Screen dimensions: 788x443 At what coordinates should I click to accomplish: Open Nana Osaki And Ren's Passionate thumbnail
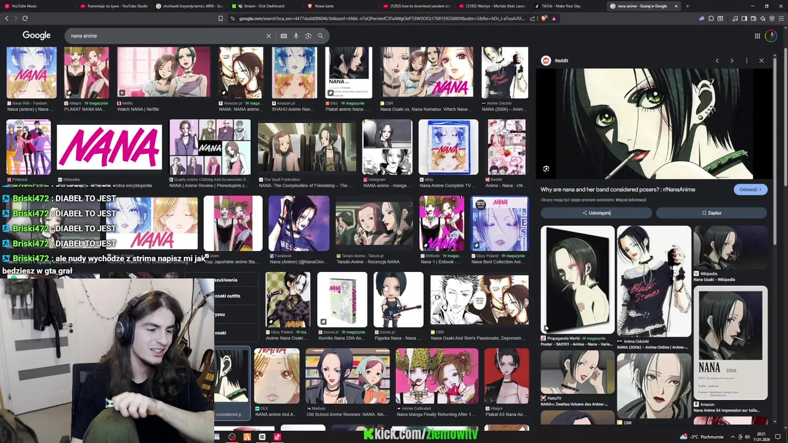tap(479, 300)
